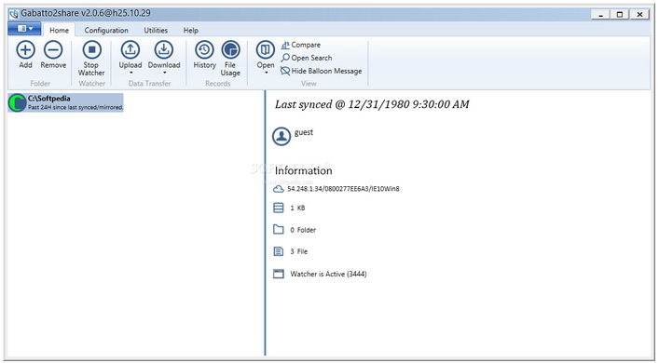Stop the Watcher using the ribbon button
659x363 pixels.
[x=91, y=59]
